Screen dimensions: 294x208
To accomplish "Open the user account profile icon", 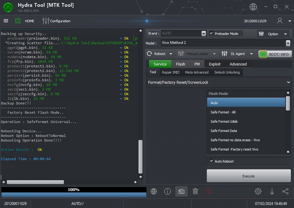I will pos(280,21).
